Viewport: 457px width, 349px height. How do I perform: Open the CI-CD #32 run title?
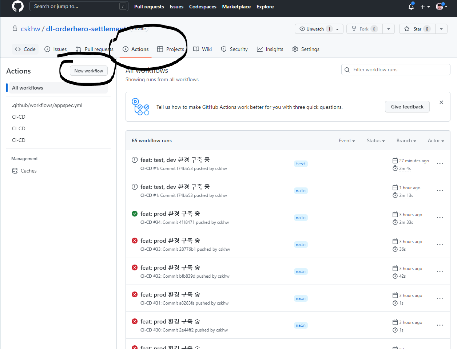(x=170, y=267)
